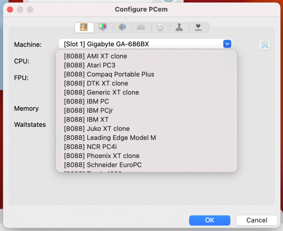Viewport: 283px width, 231px height.
Task: Open the Network settings tab
Action: [198, 28]
